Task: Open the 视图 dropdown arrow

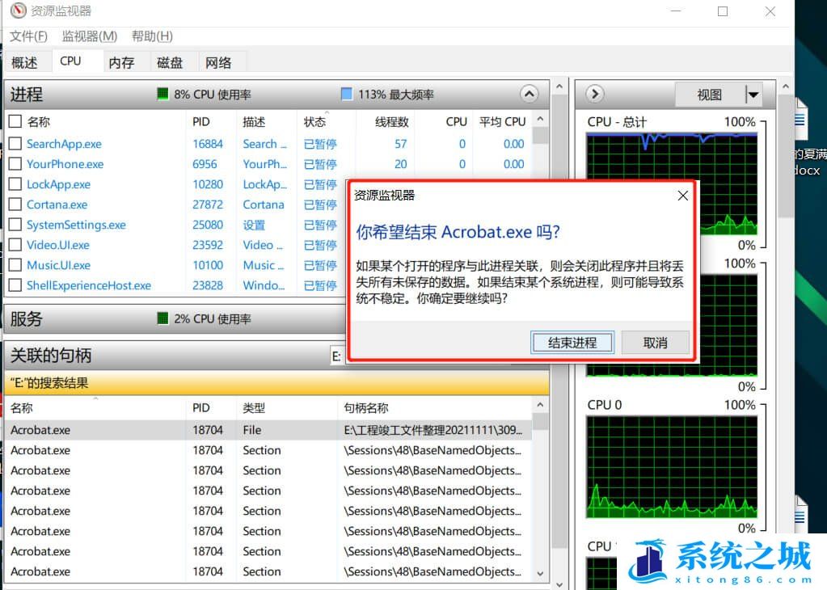Action: tap(753, 95)
